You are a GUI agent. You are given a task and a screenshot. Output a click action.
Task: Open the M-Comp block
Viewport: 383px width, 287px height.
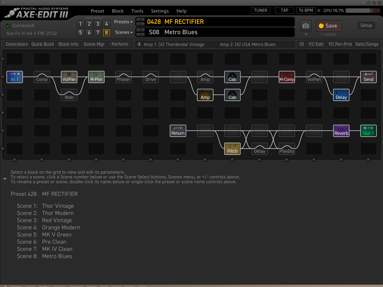287,77
